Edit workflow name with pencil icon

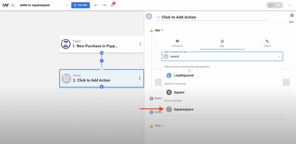tap(67, 5)
